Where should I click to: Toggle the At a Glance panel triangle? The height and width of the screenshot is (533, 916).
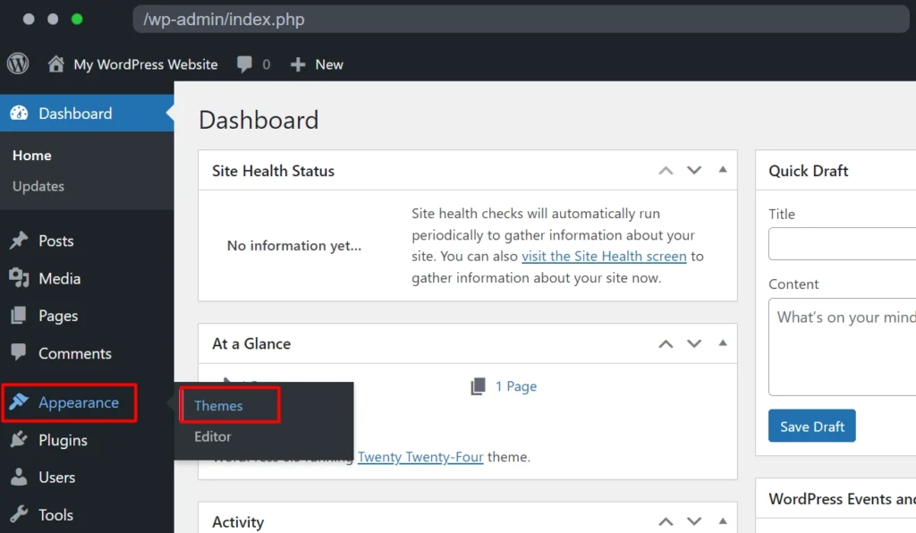point(723,343)
